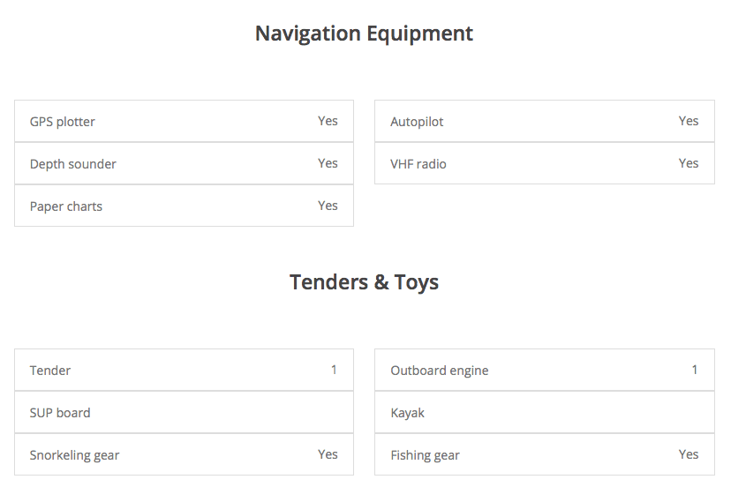Select the Kayak label
Image resolution: width=731 pixels, height=487 pixels.
pyautogui.click(x=408, y=413)
